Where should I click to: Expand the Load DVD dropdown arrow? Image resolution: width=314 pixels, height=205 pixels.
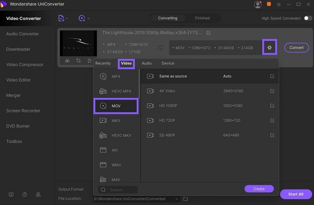pyautogui.click(x=89, y=18)
